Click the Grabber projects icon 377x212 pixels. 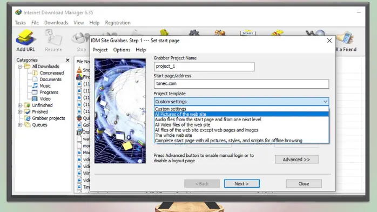(28, 118)
